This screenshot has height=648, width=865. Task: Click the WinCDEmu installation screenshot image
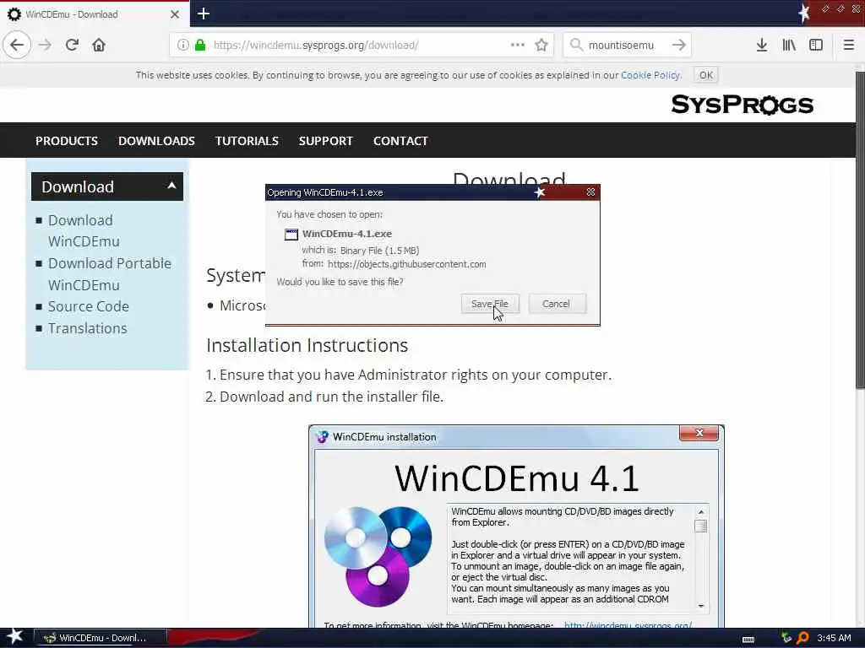pos(516,526)
